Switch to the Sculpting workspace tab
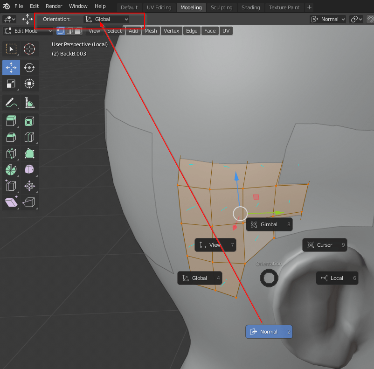This screenshot has width=374, height=369. point(222,7)
